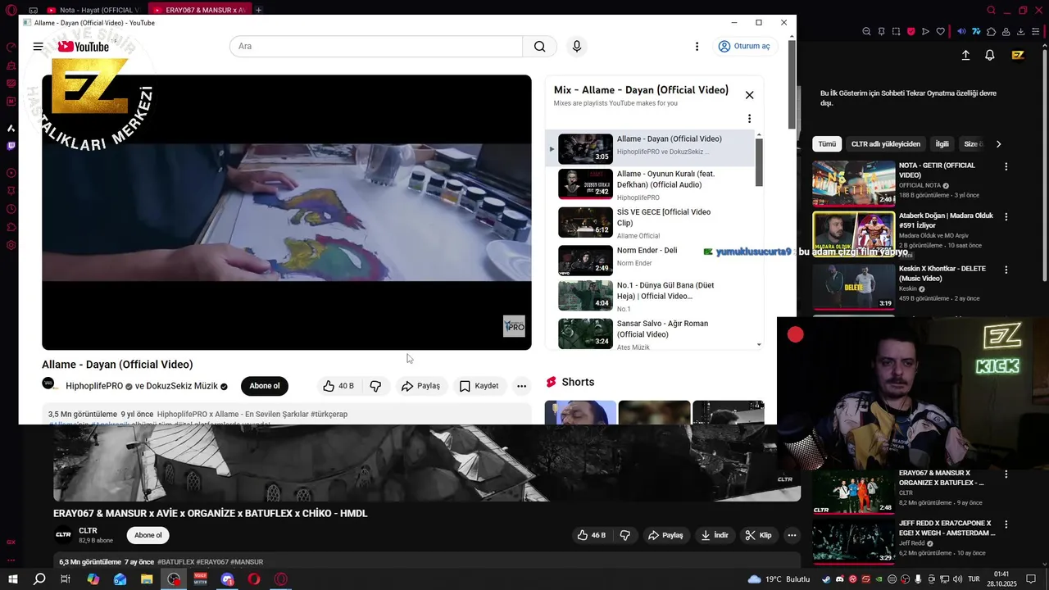The image size is (1049, 590).
Task: Show more filter chips with right chevron
Action: pyautogui.click(x=998, y=144)
